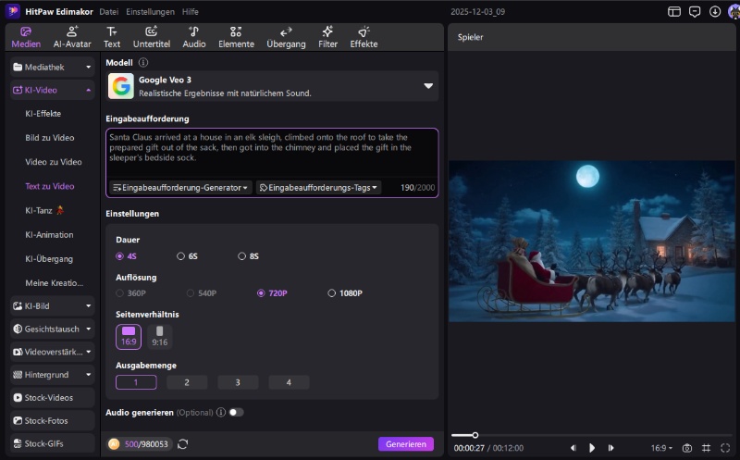Open KI-Tanz in sidebar
Image resolution: width=740 pixels, height=460 pixels.
(44, 210)
